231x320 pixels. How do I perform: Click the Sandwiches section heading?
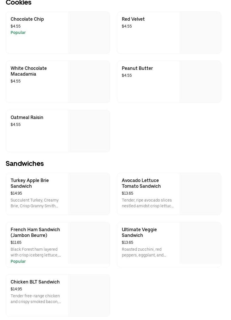click(25, 164)
